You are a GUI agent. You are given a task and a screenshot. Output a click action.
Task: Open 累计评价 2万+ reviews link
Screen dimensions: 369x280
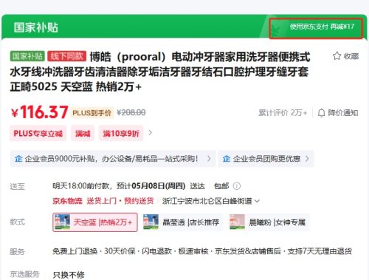(283, 113)
